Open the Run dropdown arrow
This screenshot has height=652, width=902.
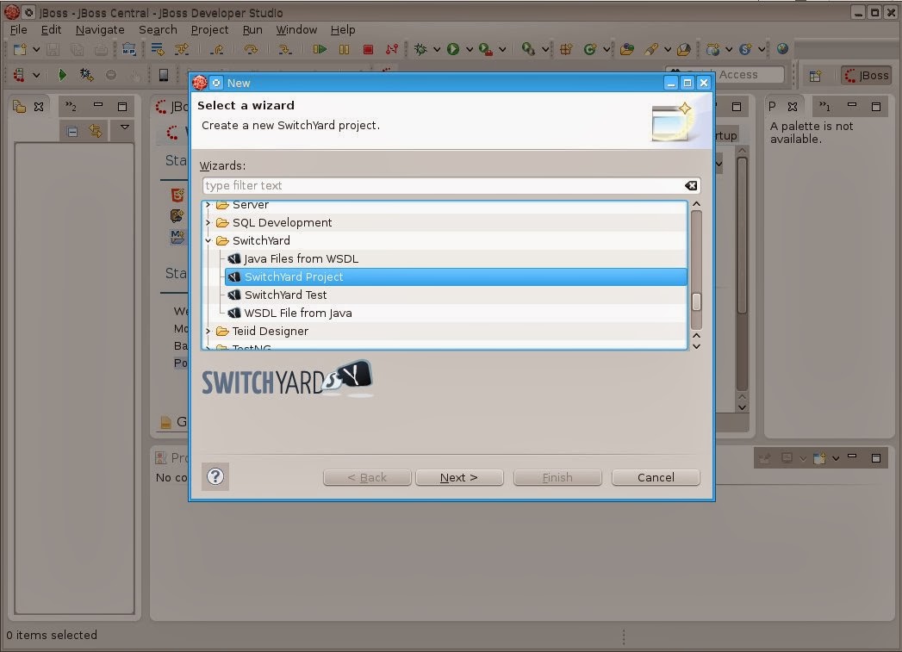pos(470,50)
